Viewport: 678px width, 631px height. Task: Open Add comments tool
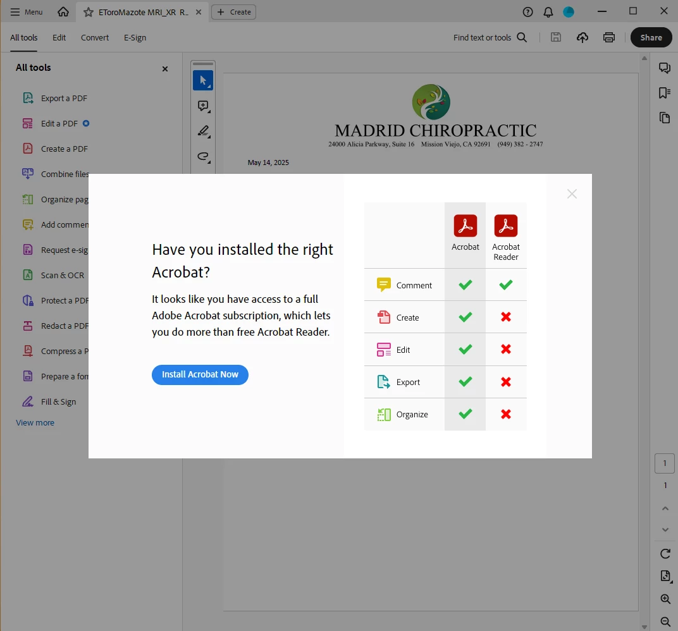click(x=55, y=224)
